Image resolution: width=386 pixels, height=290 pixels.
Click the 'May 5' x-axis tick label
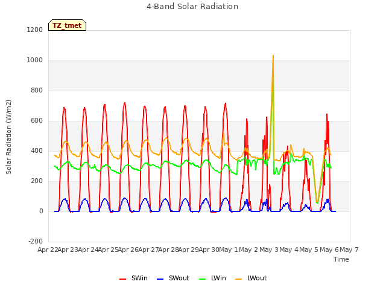pyautogui.click(x=309, y=250)
